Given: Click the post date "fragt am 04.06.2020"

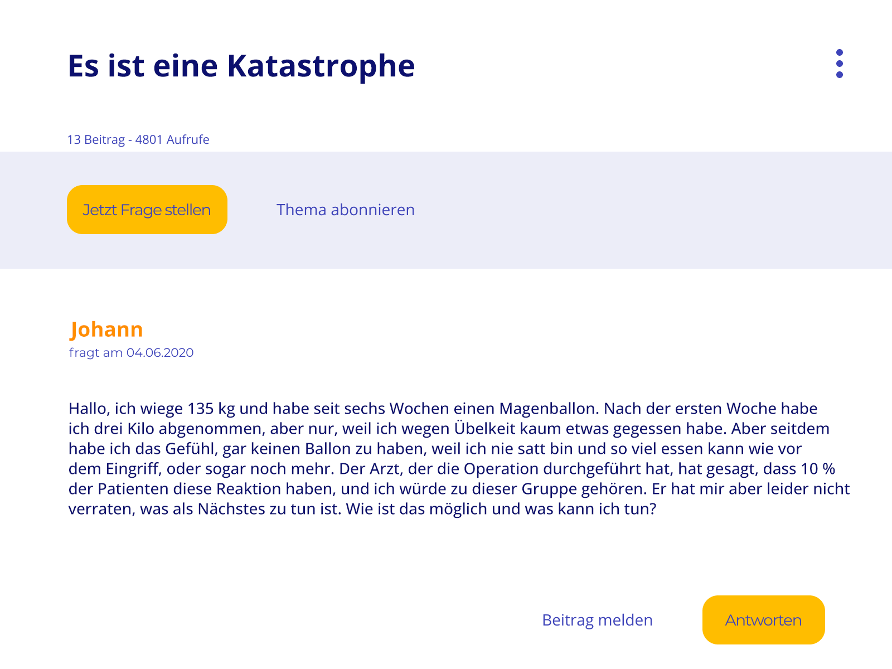Looking at the screenshot, I should (x=131, y=352).
